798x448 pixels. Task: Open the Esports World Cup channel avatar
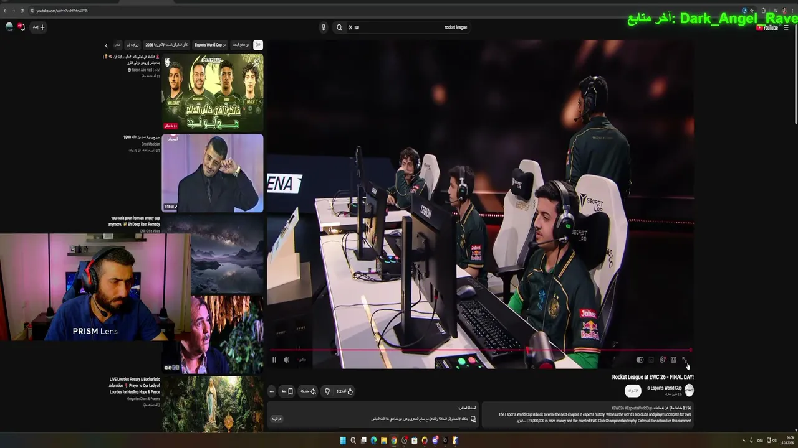(689, 390)
